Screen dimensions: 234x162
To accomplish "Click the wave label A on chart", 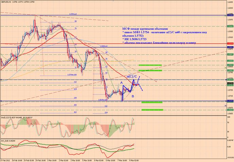I will (x=121, y=83).
